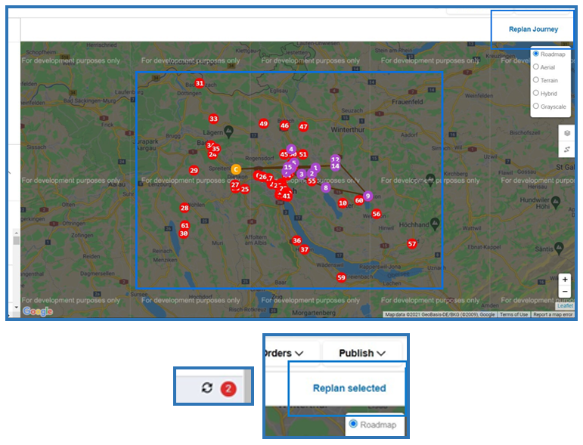
Task: Click the left scrollbar thumb
Action: click(x=17, y=241)
